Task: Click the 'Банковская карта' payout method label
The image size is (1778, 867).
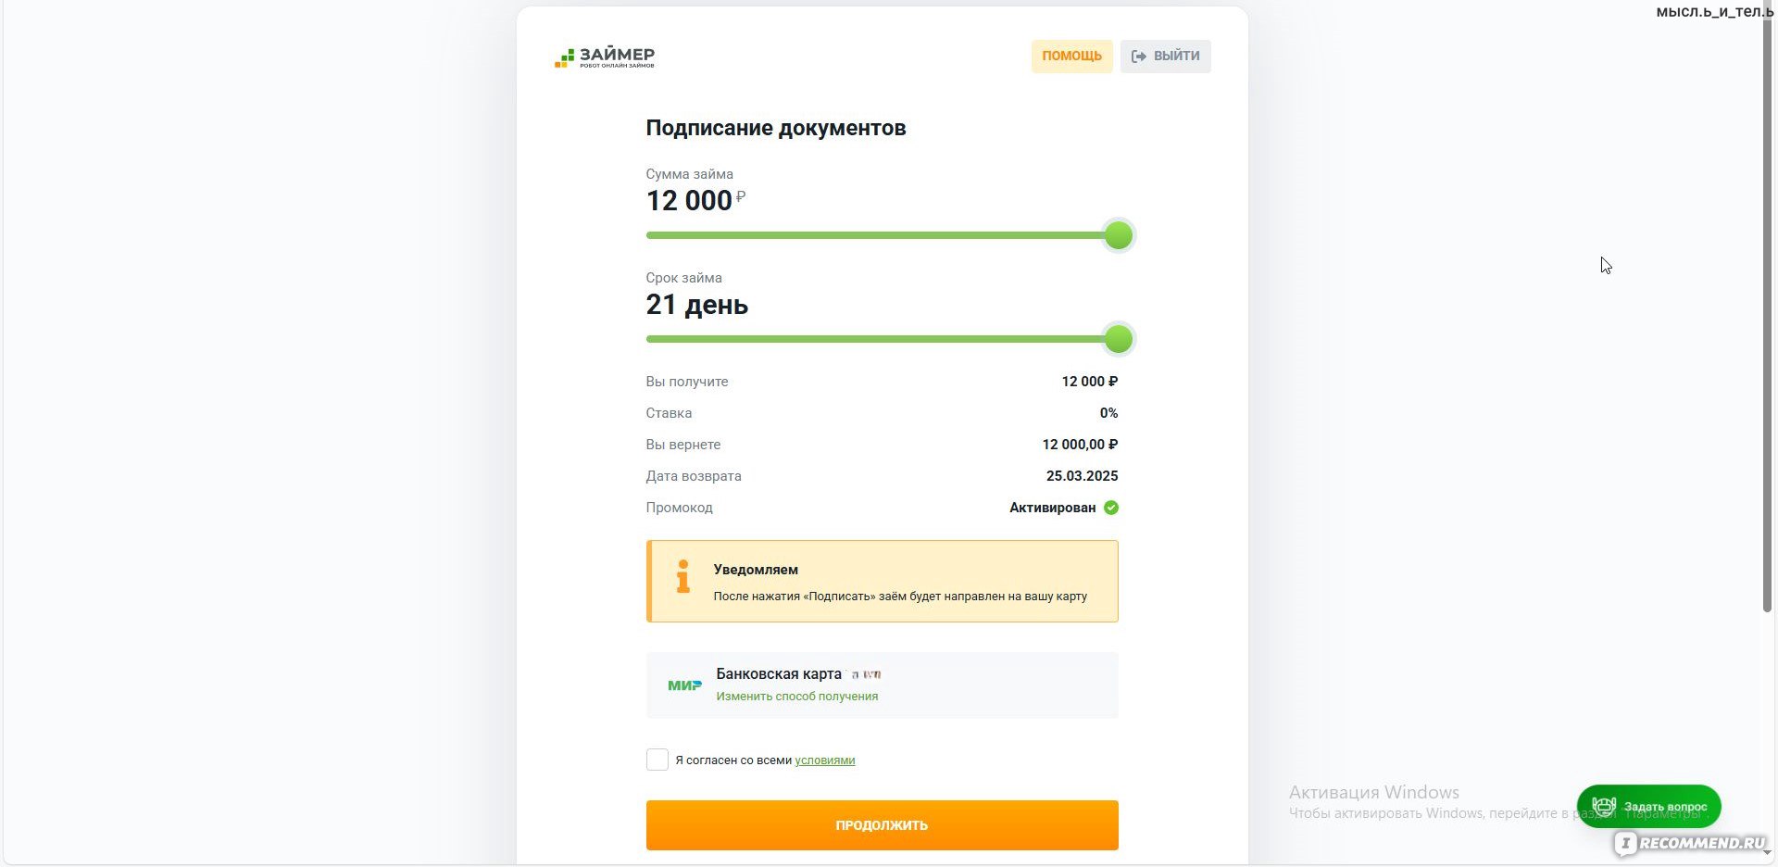Action: [778, 674]
